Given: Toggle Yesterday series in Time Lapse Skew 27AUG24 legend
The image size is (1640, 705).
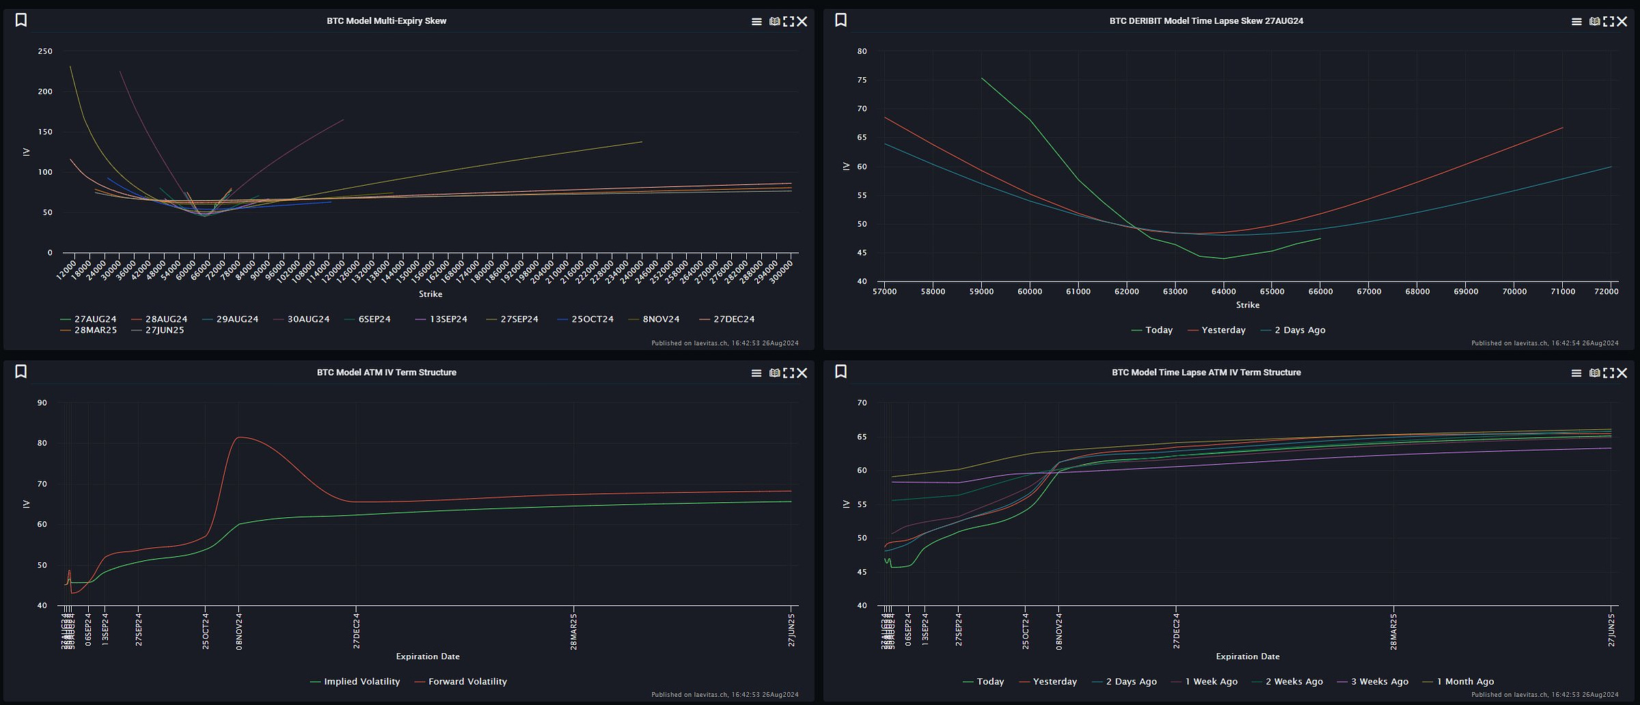Looking at the screenshot, I should pyautogui.click(x=1216, y=330).
